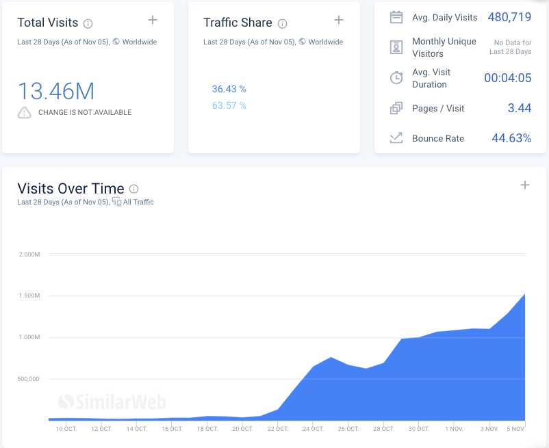Viewport: 549px width, 448px height.
Task: Click the Pages / Visit metric label
Action: click(438, 109)
